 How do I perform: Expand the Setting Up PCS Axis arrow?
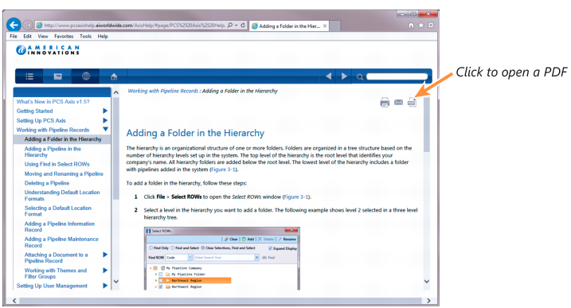[x=105, y=120]
